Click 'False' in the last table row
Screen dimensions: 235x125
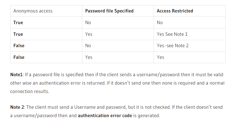tap(19, 57)
